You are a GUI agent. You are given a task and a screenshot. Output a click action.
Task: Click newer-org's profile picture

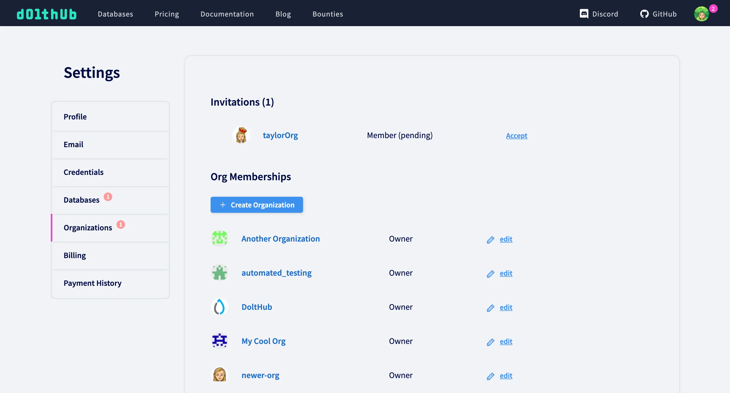click(x=219, y=375)
